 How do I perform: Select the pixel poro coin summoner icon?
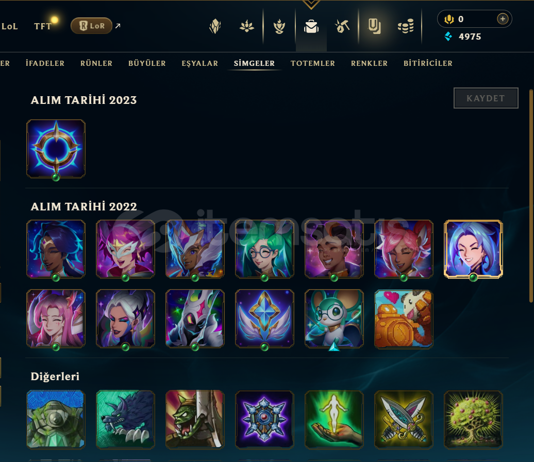404,319
